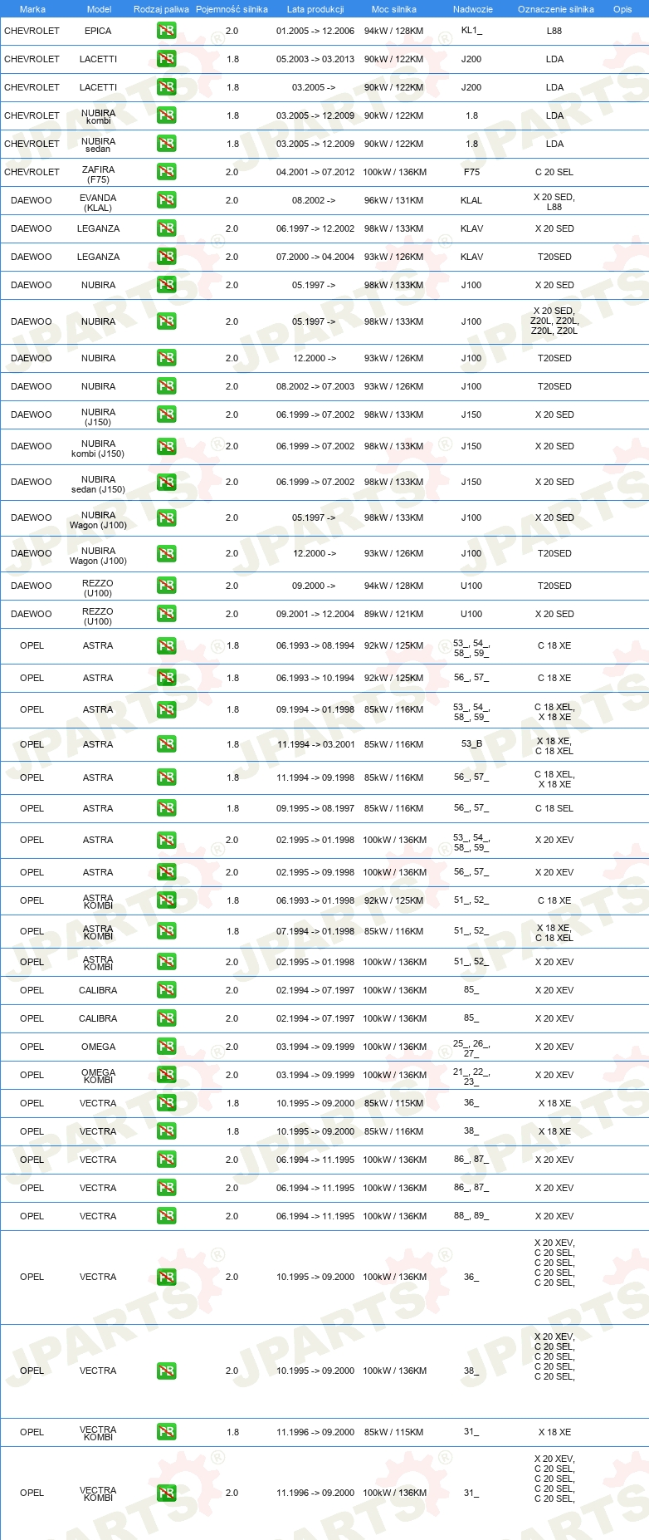Click petrol icon for Opel Astra 09.1995 -> 08.1997

pos(166,808)
